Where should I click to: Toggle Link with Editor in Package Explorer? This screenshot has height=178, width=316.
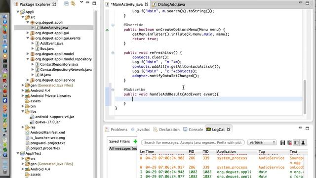pyautogui.click(x=73, y=3)
